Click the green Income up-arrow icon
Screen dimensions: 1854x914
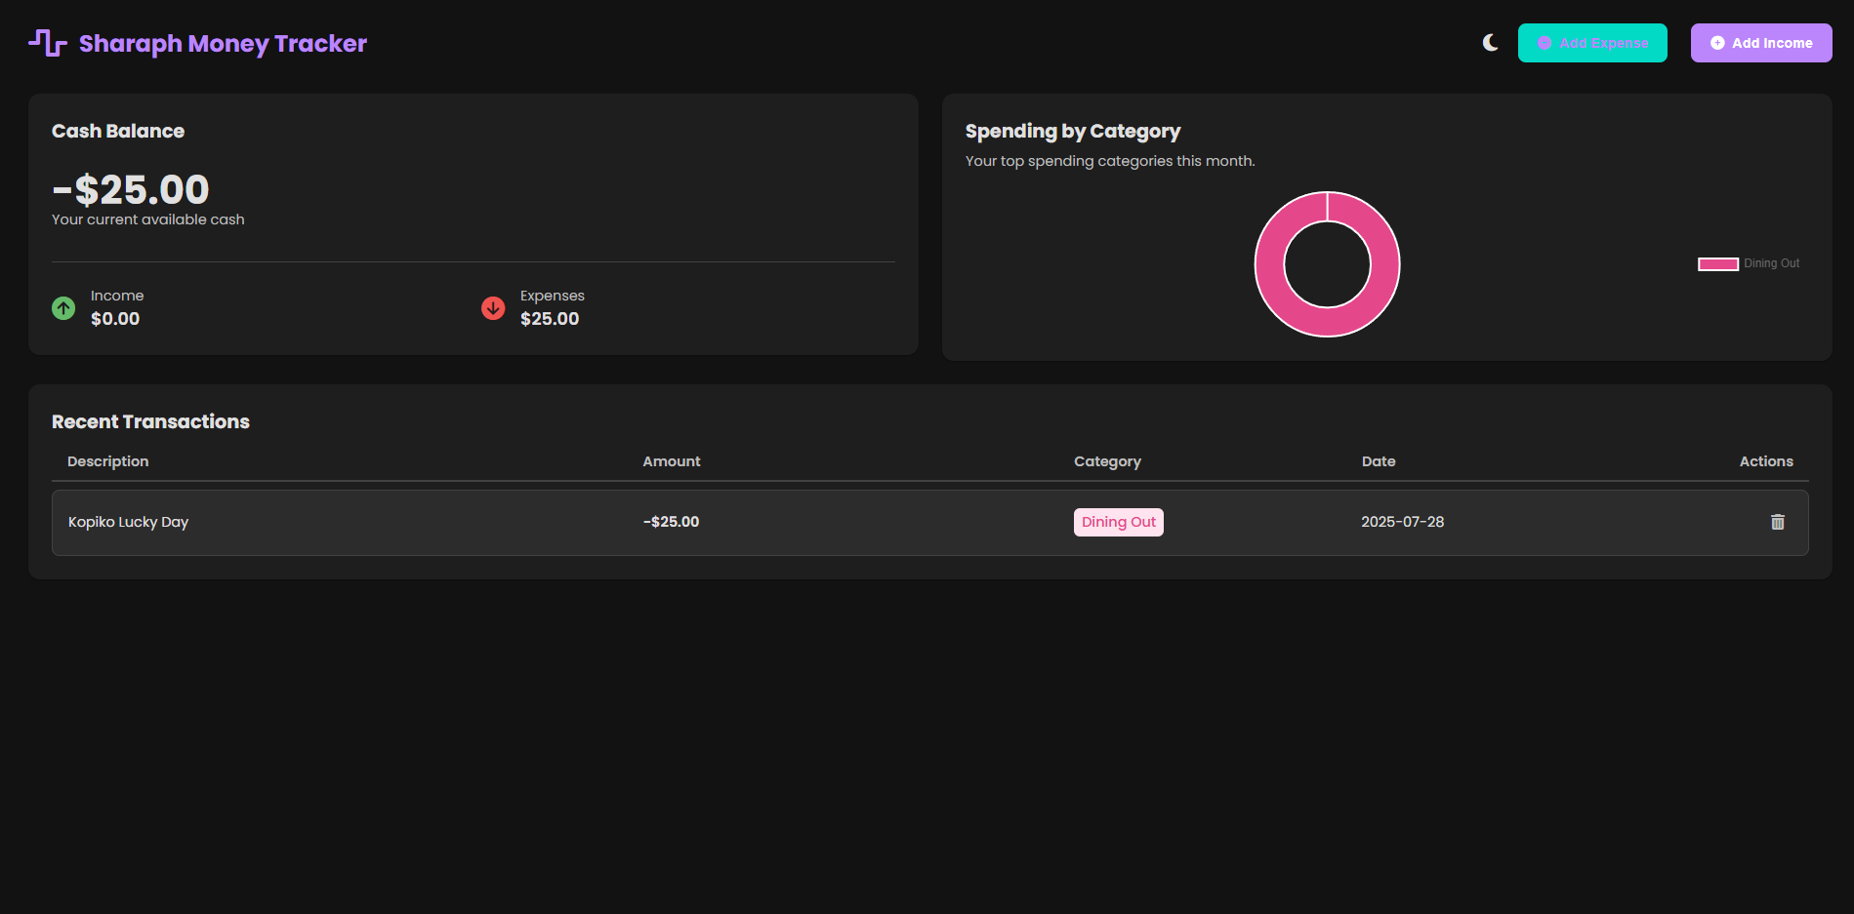point(63,308)
